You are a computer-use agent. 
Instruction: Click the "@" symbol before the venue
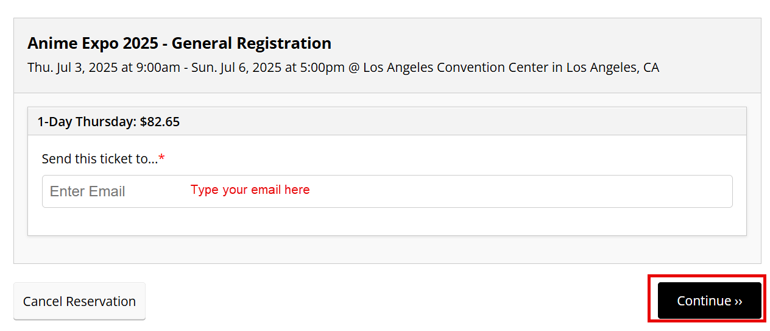(354, 67)
